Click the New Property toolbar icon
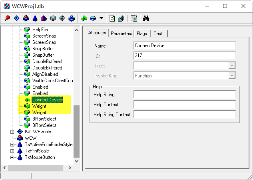The height and width of the screenshot is (180, 253). (93, 18)
